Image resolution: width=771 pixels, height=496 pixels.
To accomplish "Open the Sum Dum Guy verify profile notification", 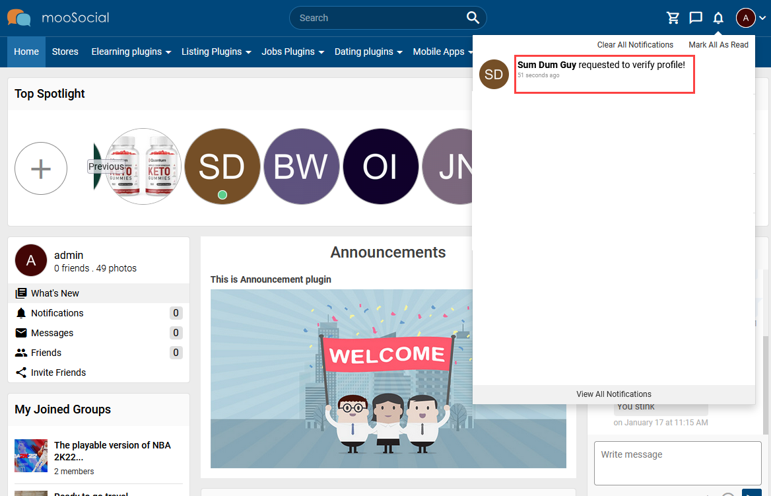I will click(x=604, y=74).
